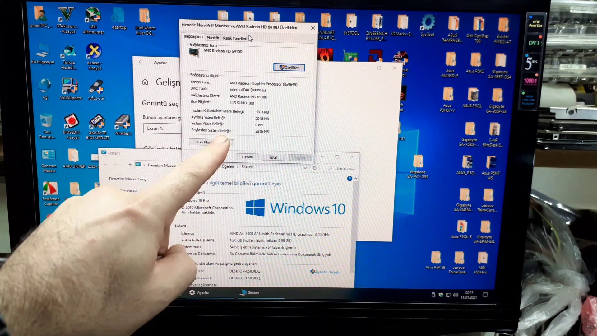Open the flame burn-test icon
This screenshot has width=597, height=336.
[325, 55]
